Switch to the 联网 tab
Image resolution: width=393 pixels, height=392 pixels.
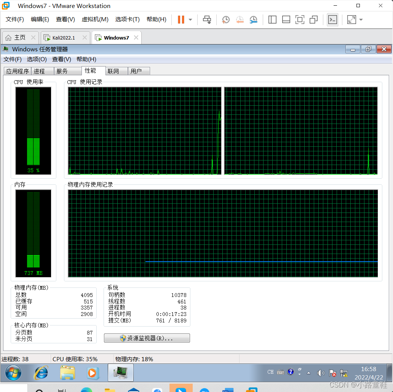(117, 71)
